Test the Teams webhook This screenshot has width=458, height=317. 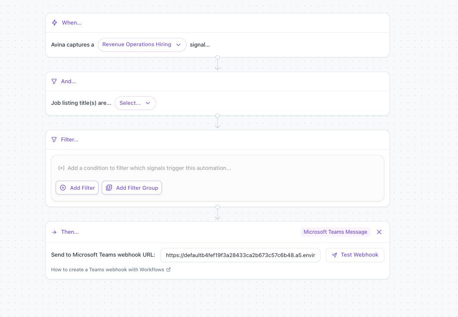pos(355,255)
